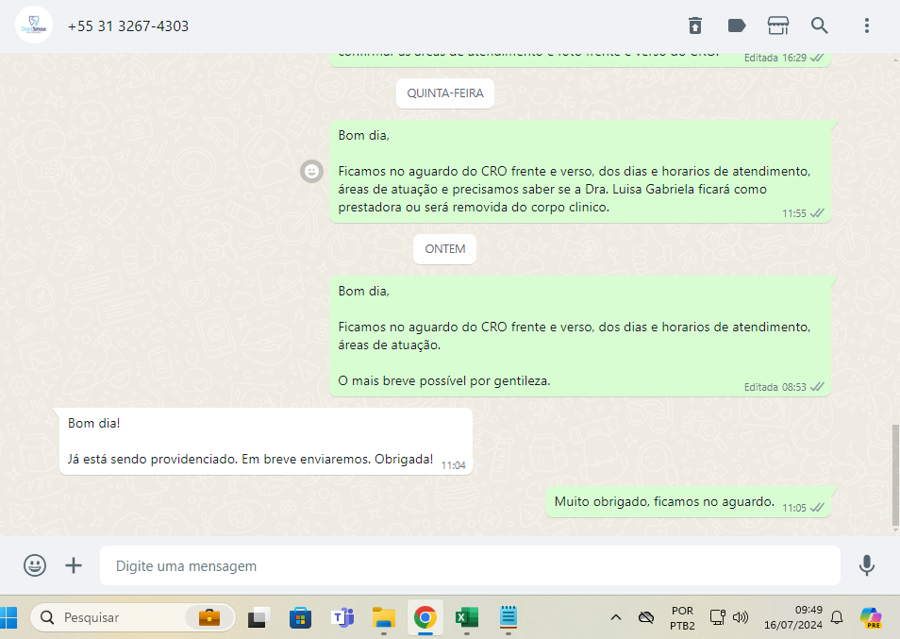Viewport: 900px width, 639px height.
Task: Open OneDrive cloud status icon
Action: [x=645, y=617]
